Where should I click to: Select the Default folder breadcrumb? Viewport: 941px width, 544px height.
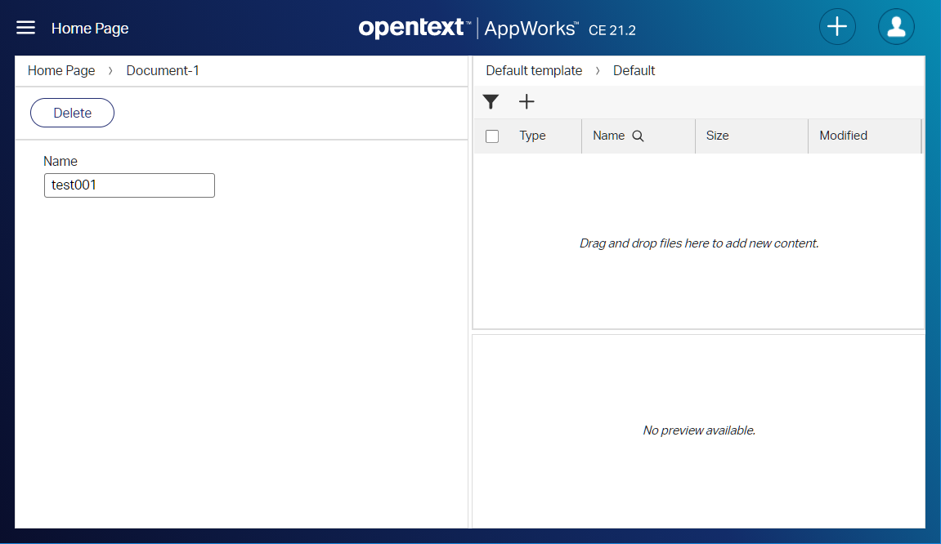point(634,71)
